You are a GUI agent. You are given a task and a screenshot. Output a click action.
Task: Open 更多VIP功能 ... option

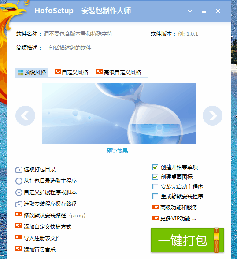(x=178, y=218)
